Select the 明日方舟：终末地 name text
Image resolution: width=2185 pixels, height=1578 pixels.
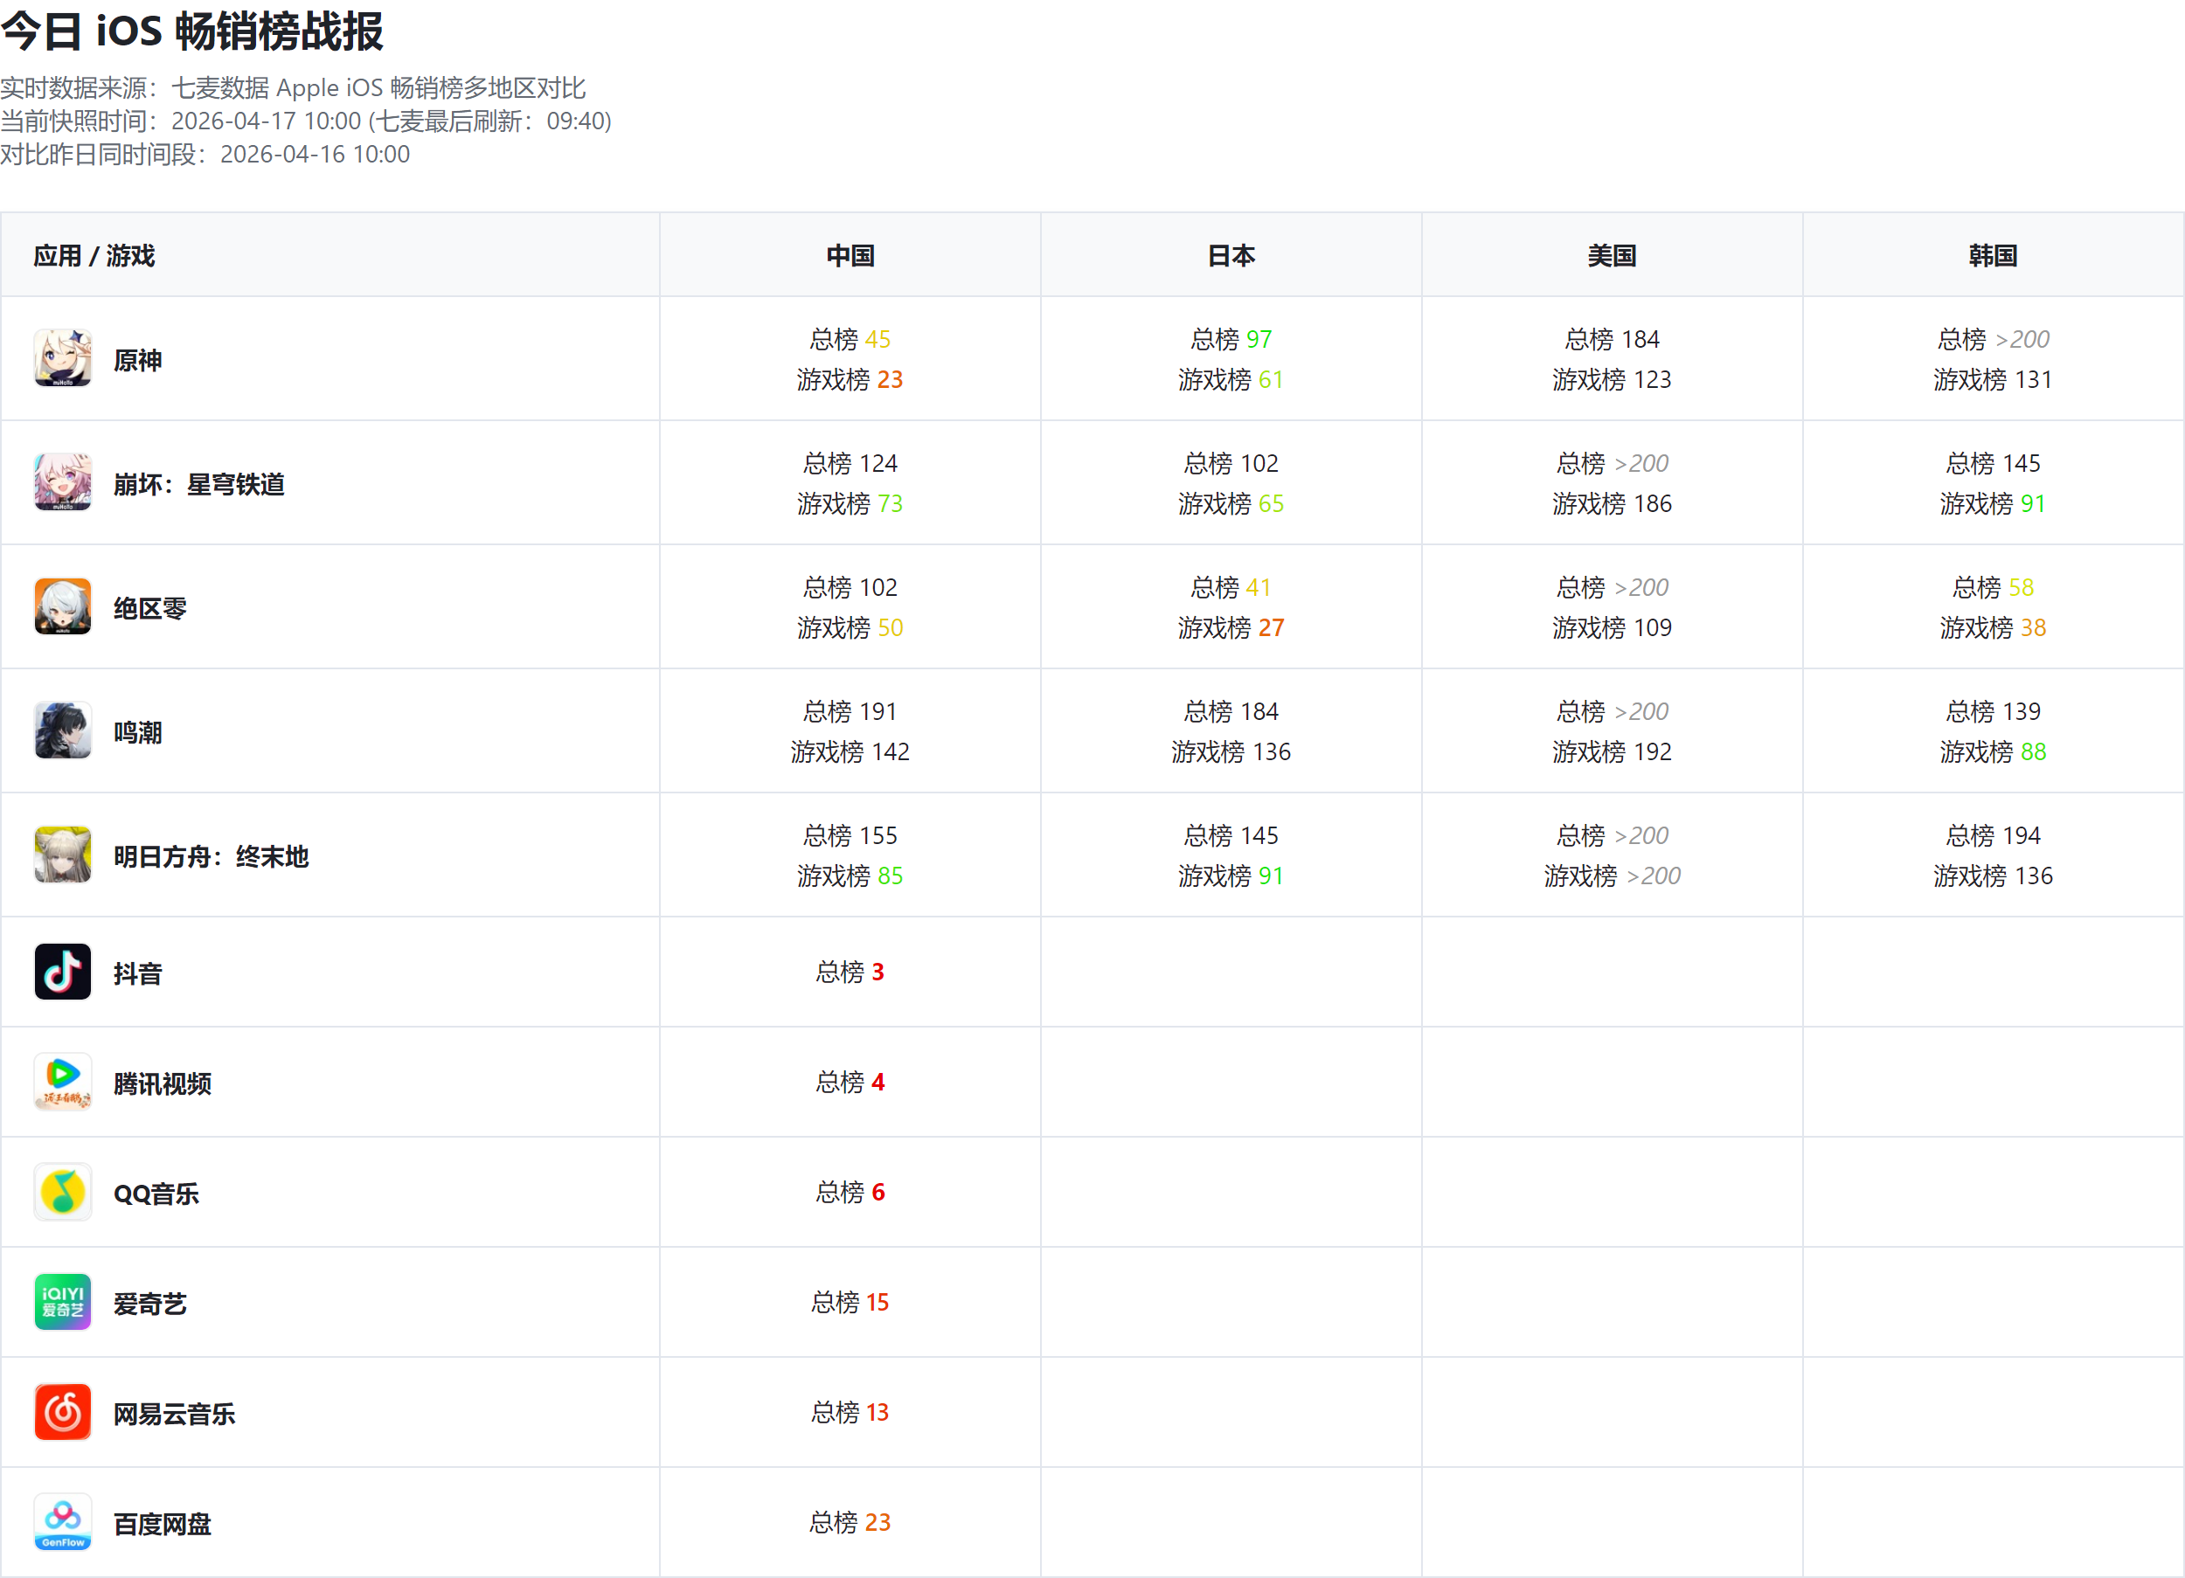click(x=212, y=857)
